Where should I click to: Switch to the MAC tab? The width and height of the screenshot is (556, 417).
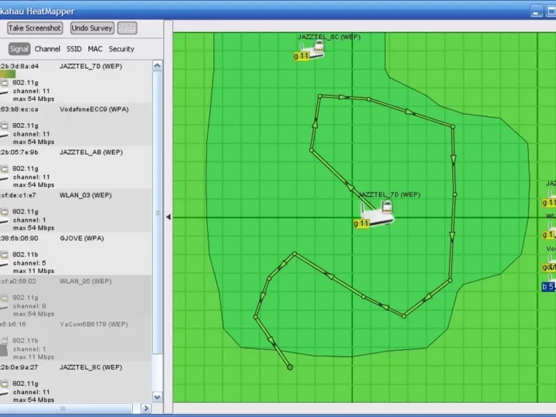click(95, 49)
